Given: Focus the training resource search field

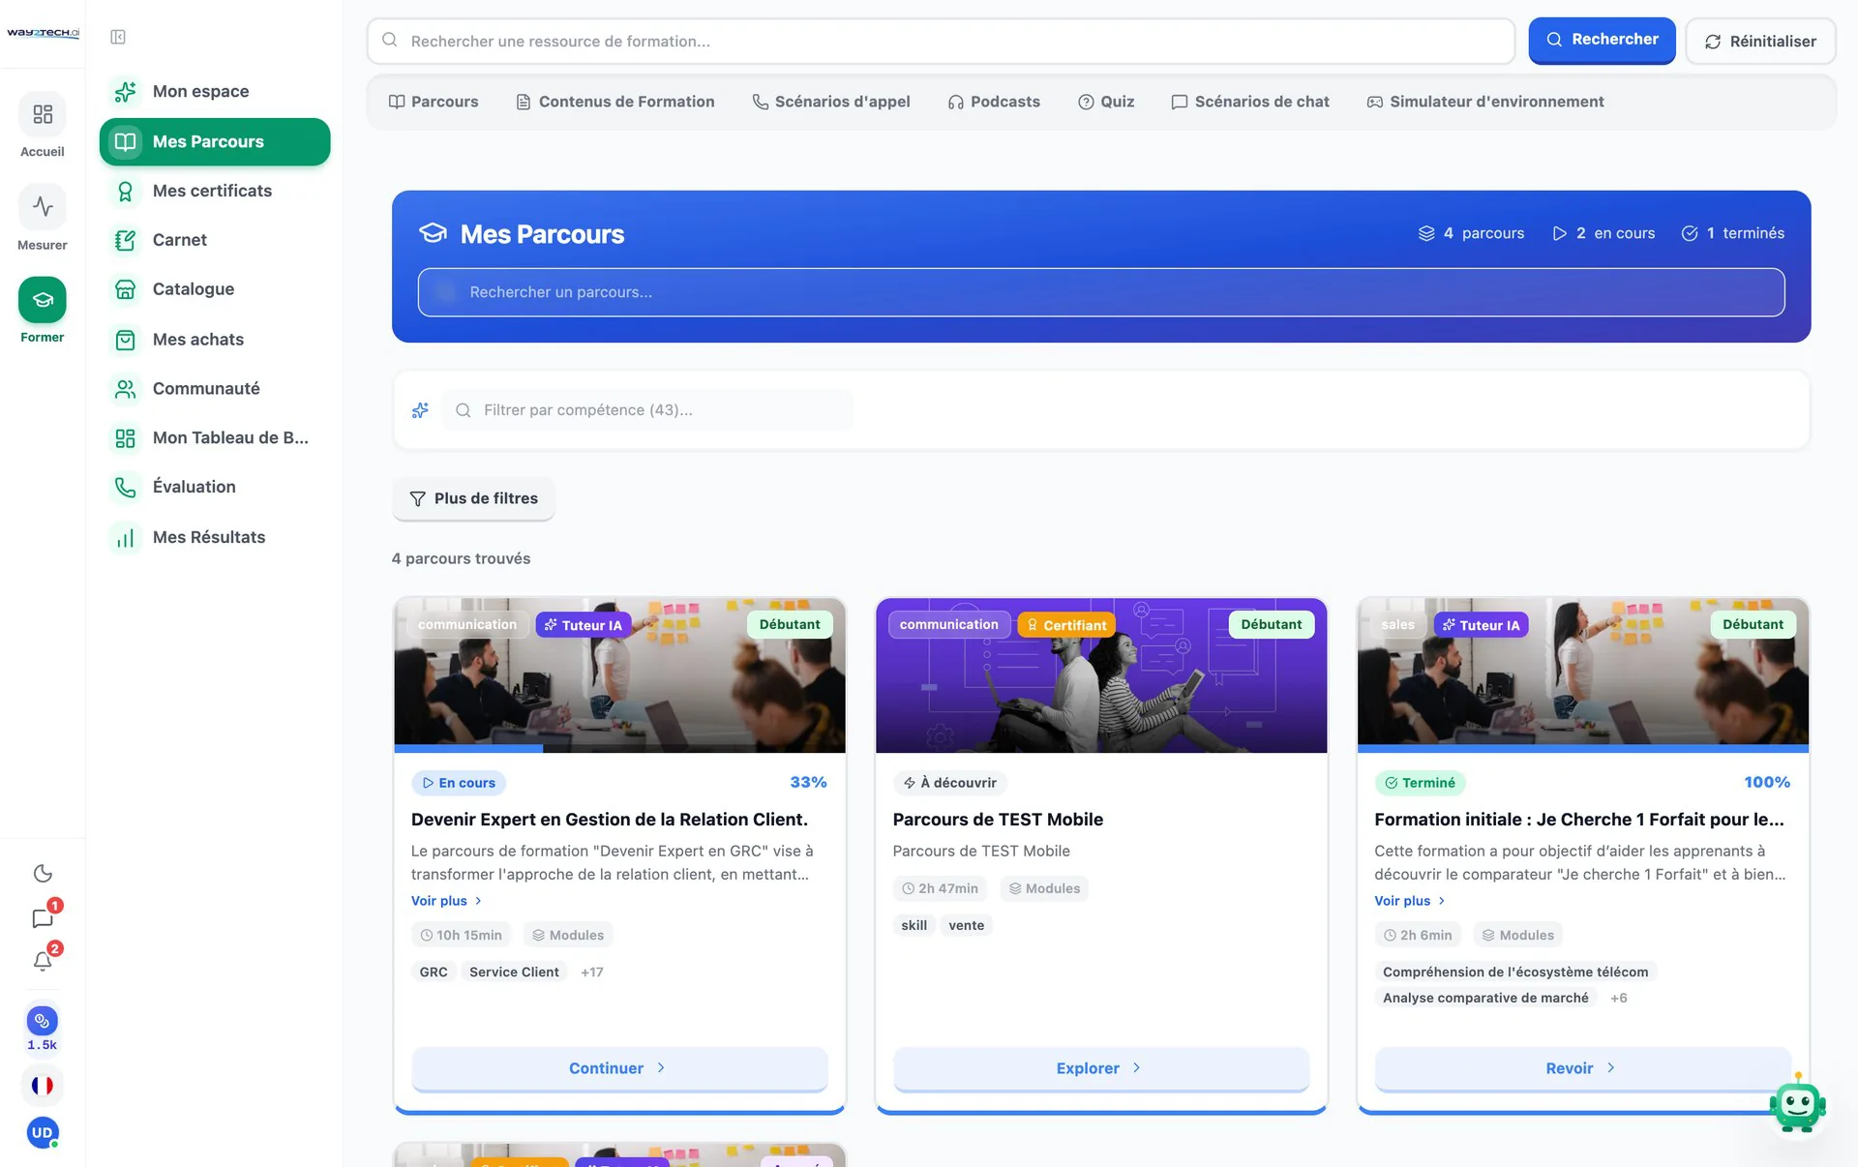Looking at the screenshot, I should tap(941, 42).
